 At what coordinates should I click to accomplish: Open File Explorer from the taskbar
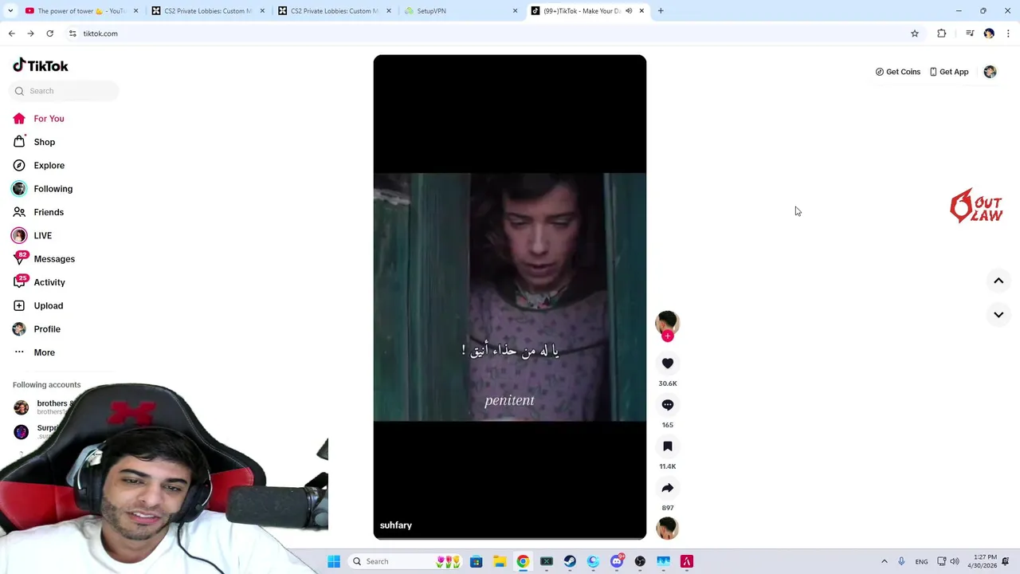coord(500,561)
